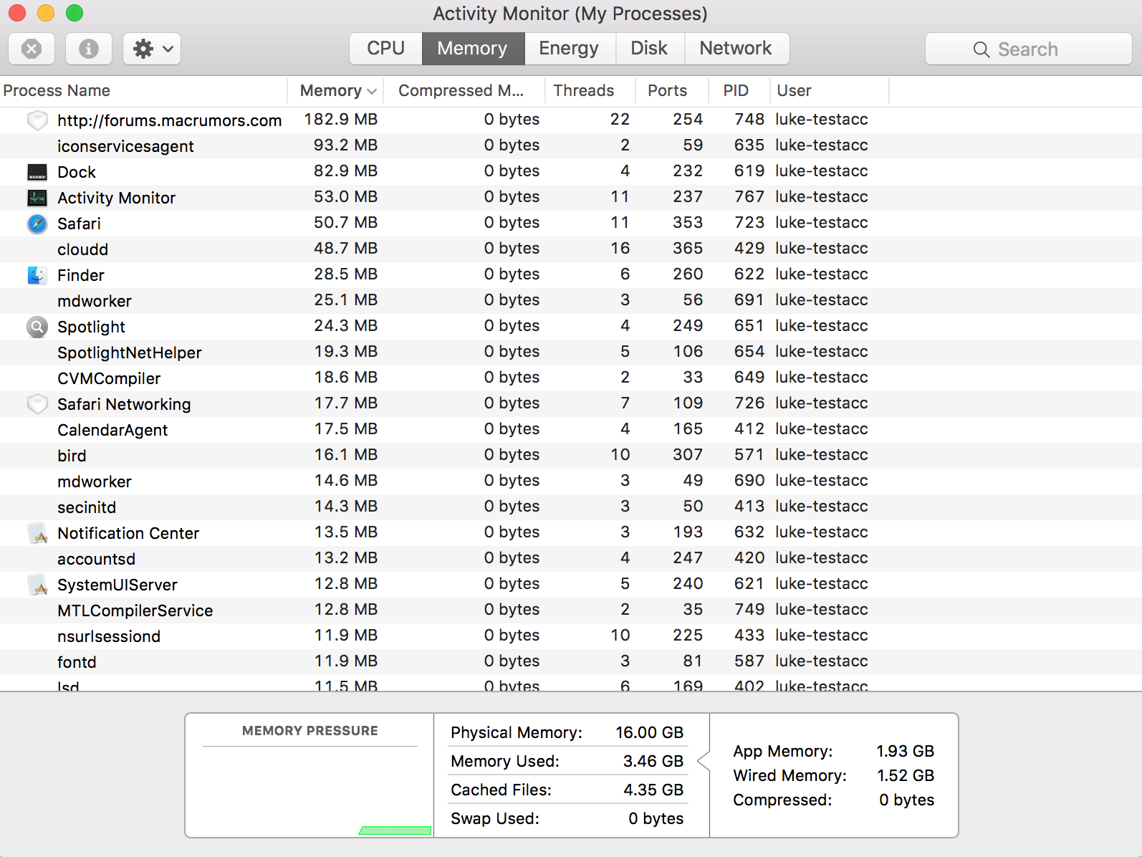
Task: Click the Spotlight magnifier icon
Action: point(37,327)
